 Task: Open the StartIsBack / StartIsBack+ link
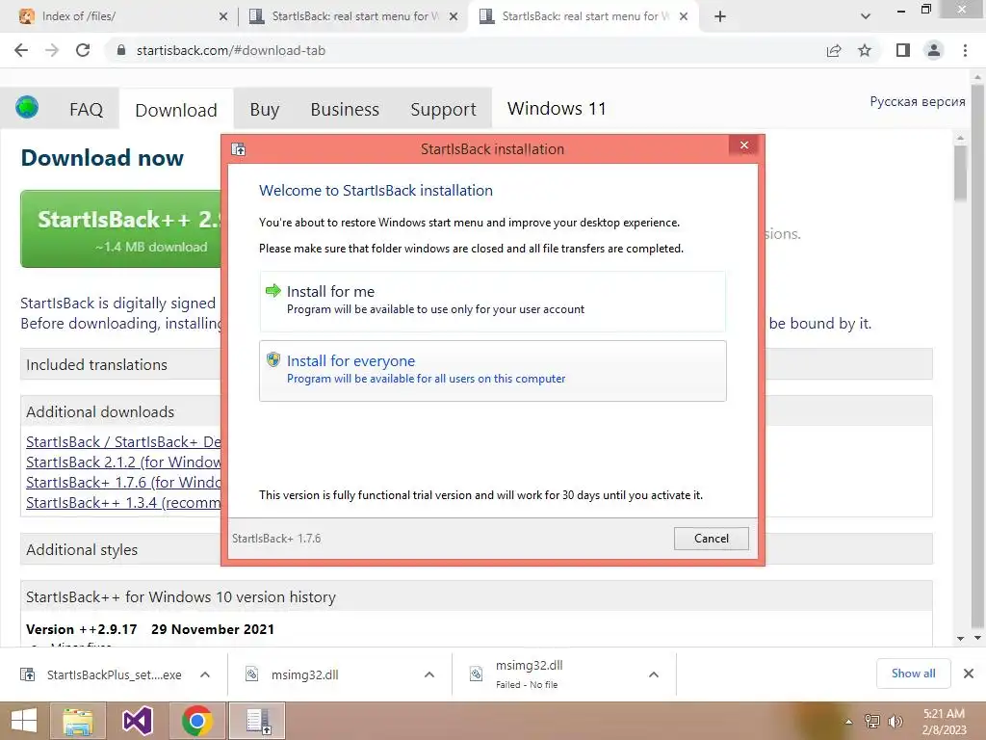(123, 441)
